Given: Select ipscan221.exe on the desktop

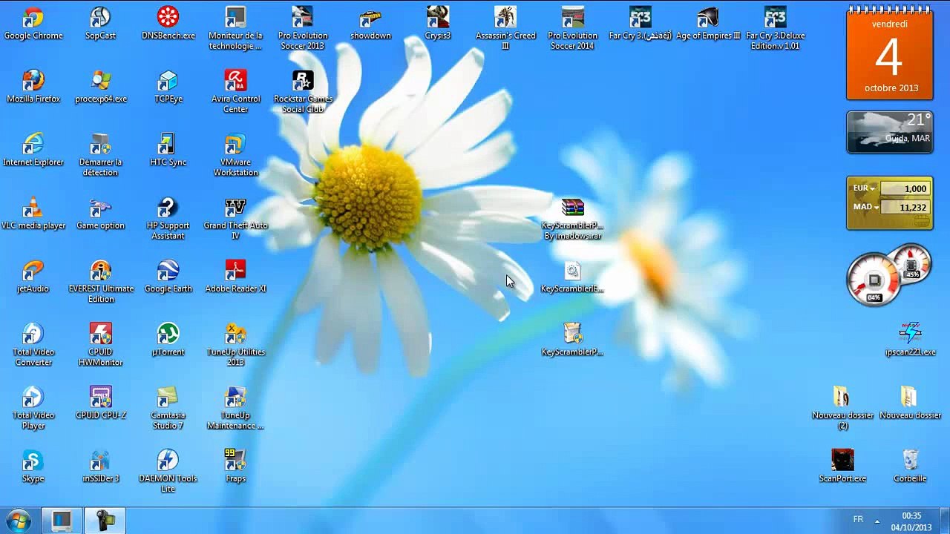Looking at the screenshot, I should [x=910, y=339].
